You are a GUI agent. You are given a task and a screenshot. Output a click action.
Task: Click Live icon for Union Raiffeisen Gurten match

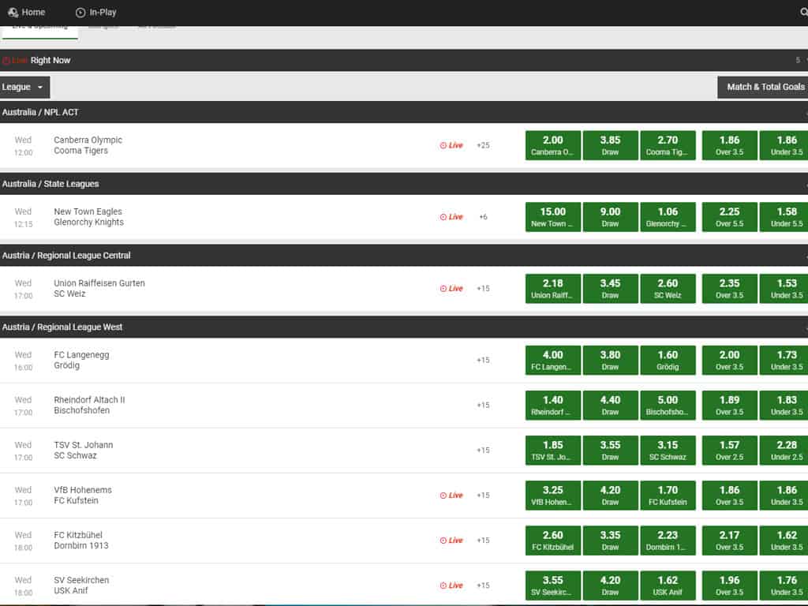point(451,289)
